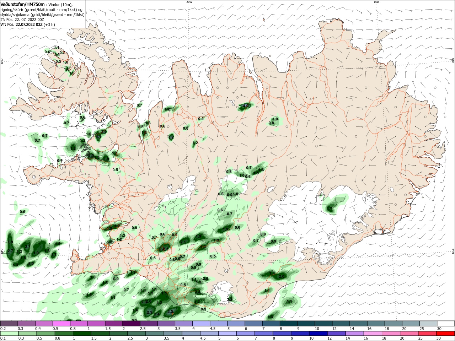
Task: Pick the darkest green swatch in the rain legend
Action: (81, 334)
